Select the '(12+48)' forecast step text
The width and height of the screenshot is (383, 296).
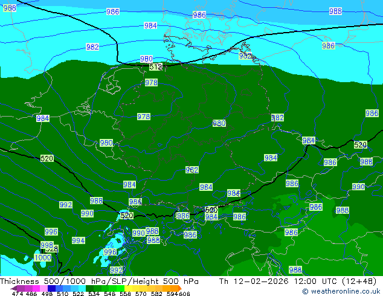click(x=361, y=282)
